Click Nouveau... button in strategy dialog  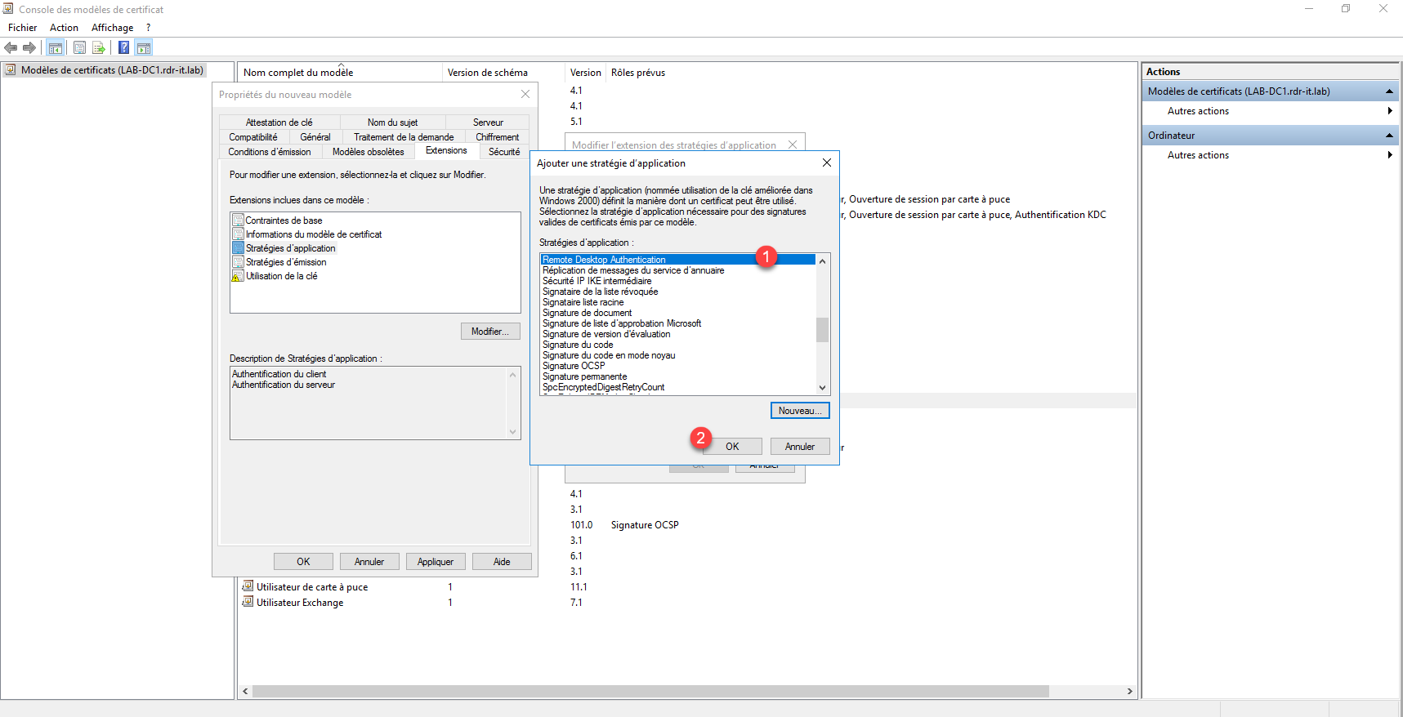point(799,411)
